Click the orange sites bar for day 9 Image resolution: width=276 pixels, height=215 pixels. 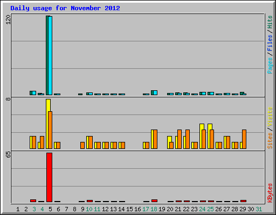coord(82,145)
